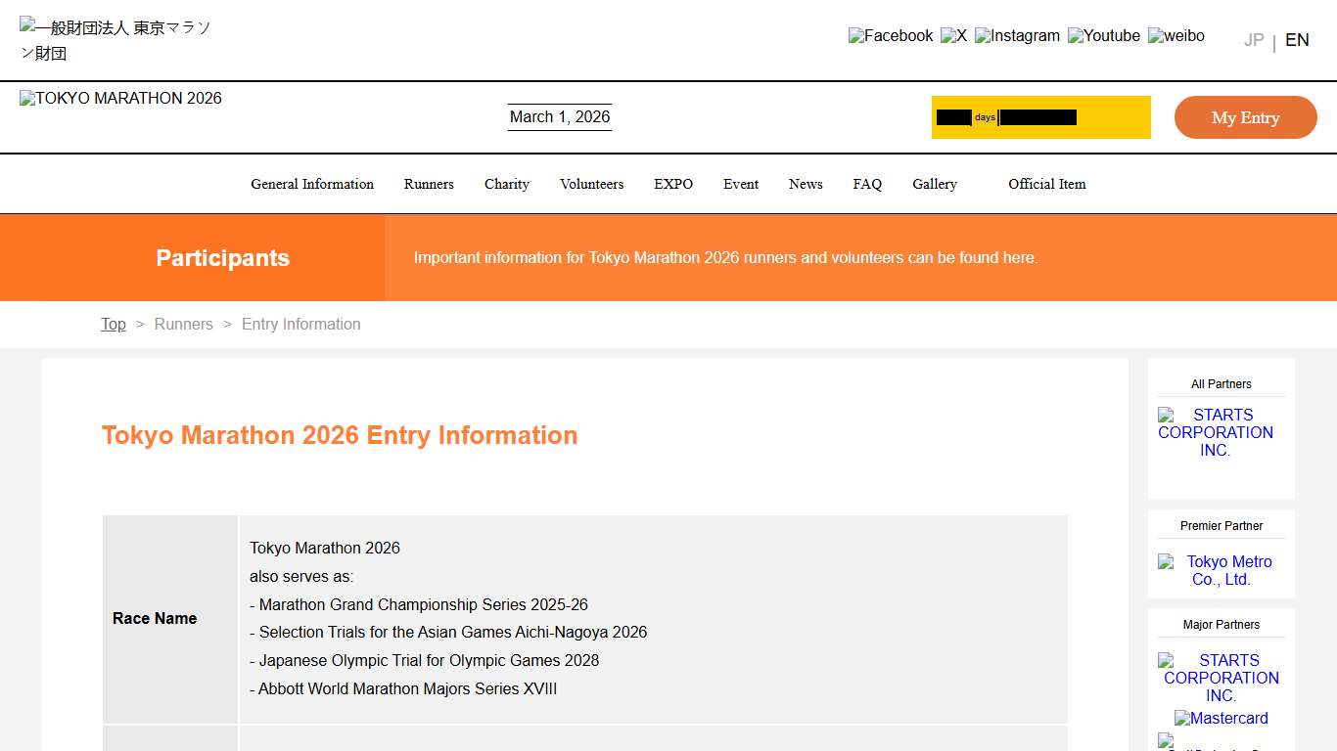Click the TOKYO MARATHON 2026 logo
Screen dimensions: 1337x751
coord(119,98)
